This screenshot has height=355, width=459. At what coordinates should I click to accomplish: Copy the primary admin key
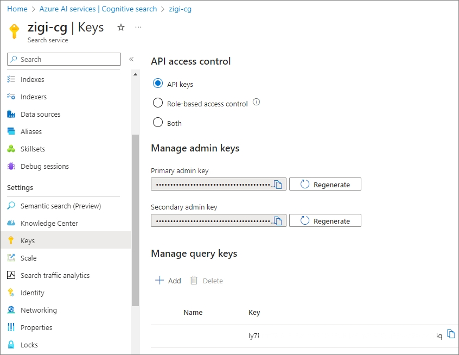point(278,184)
